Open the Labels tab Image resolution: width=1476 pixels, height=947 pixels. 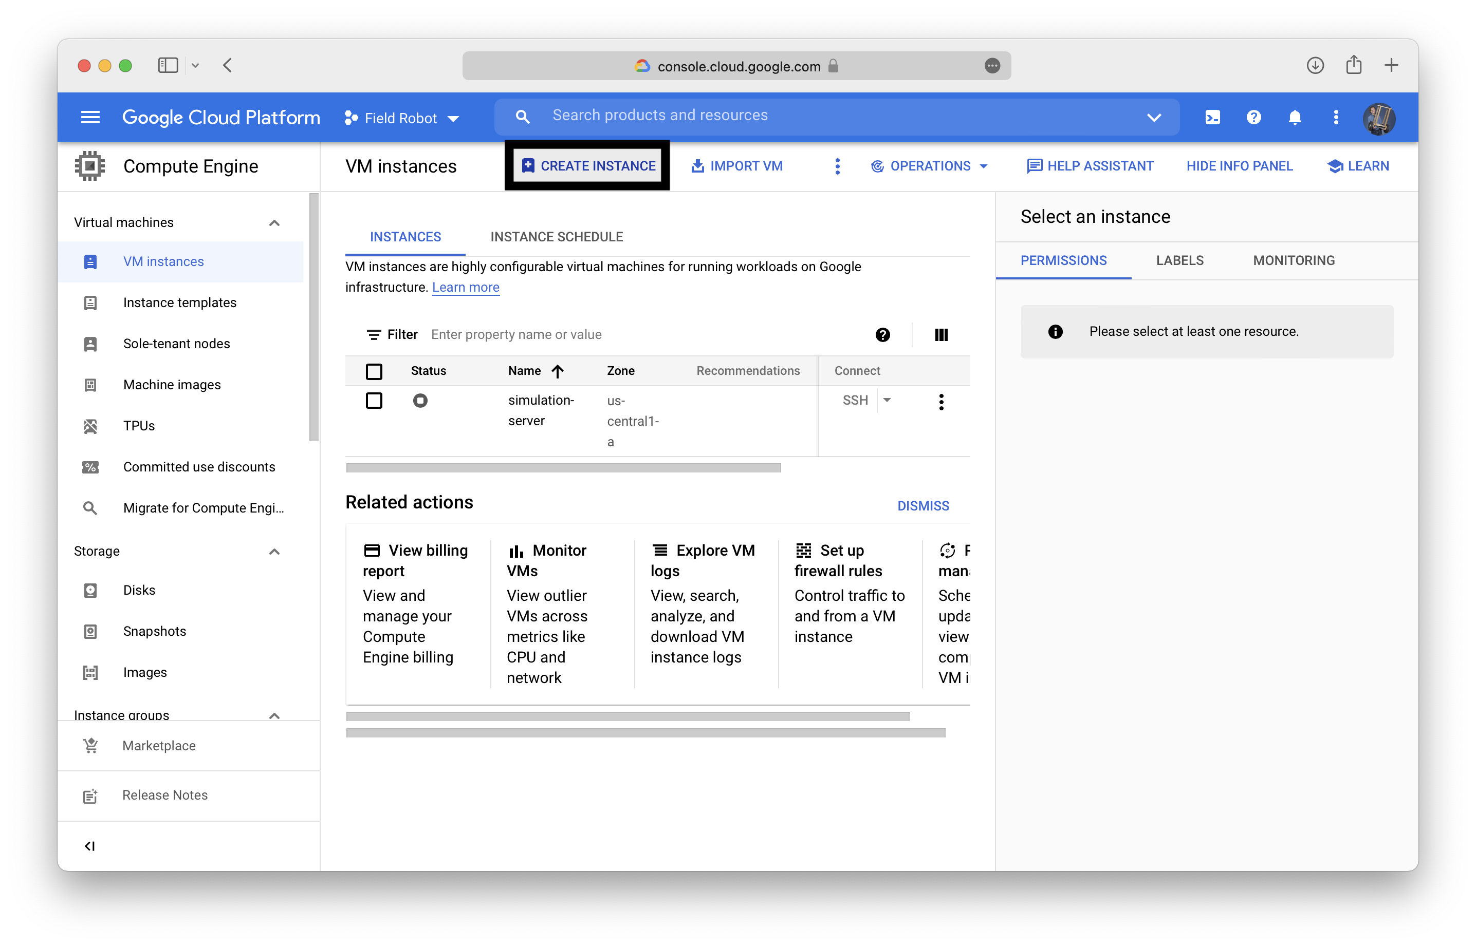1179,260
